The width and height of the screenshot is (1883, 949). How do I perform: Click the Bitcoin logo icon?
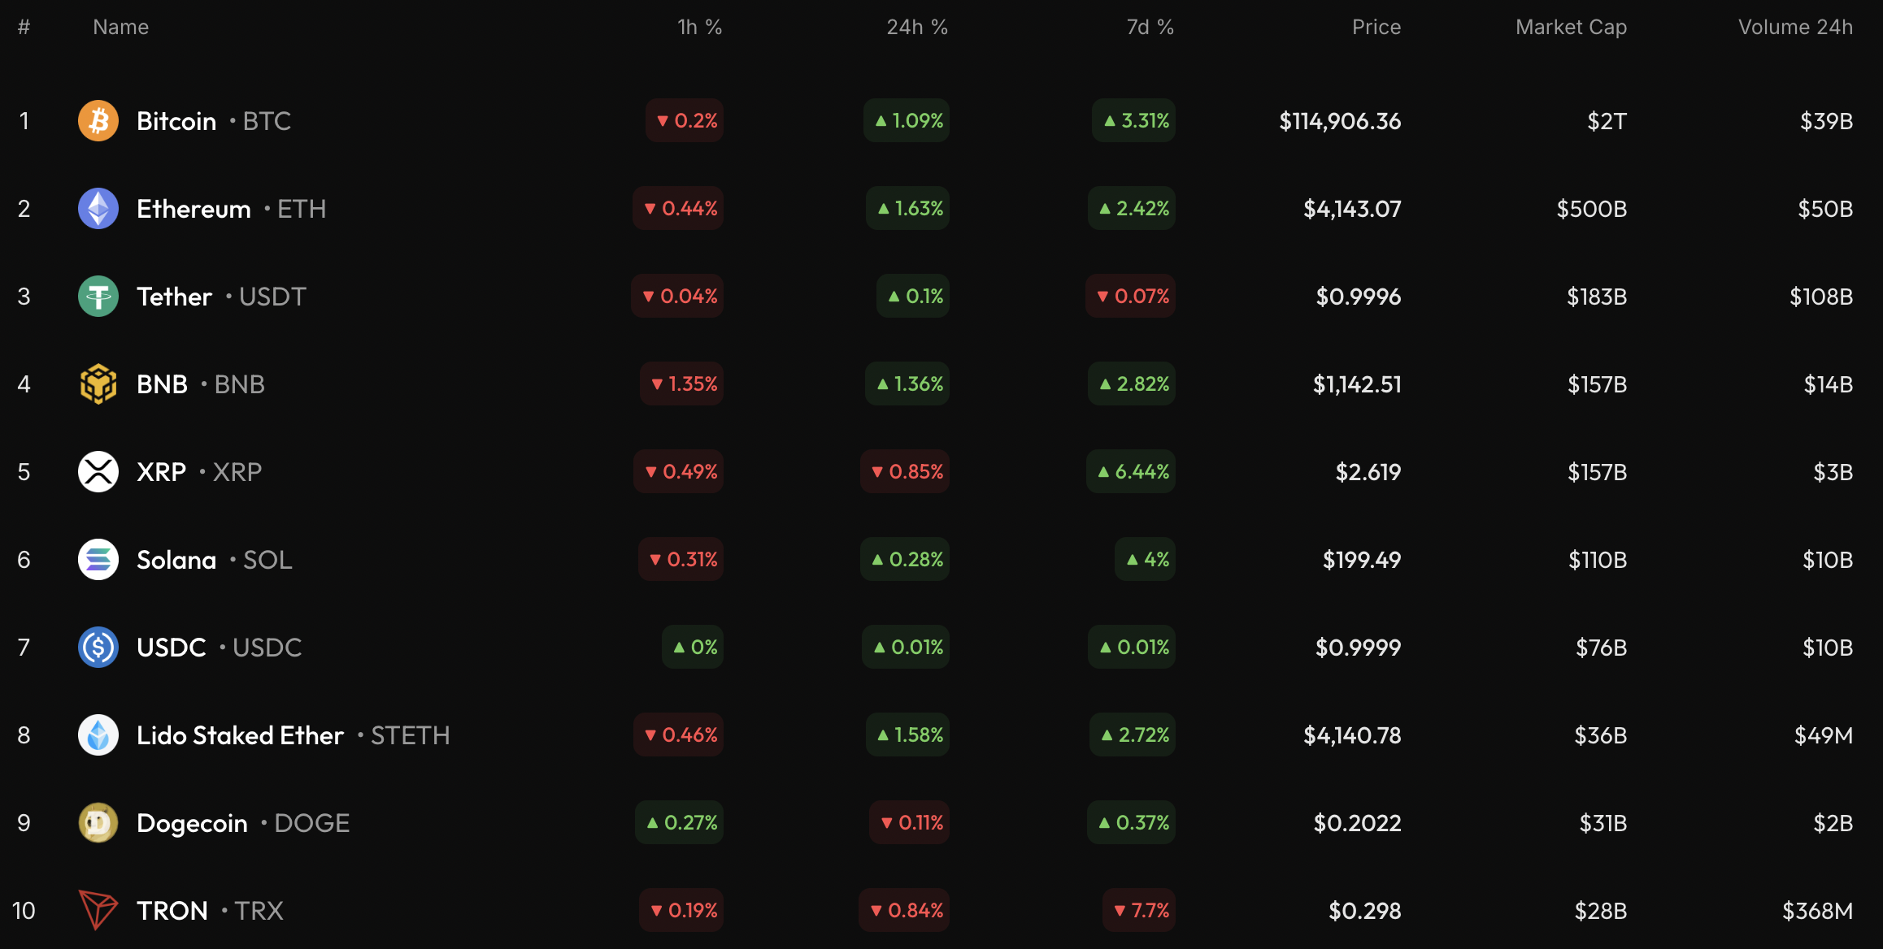coord(98,121)
